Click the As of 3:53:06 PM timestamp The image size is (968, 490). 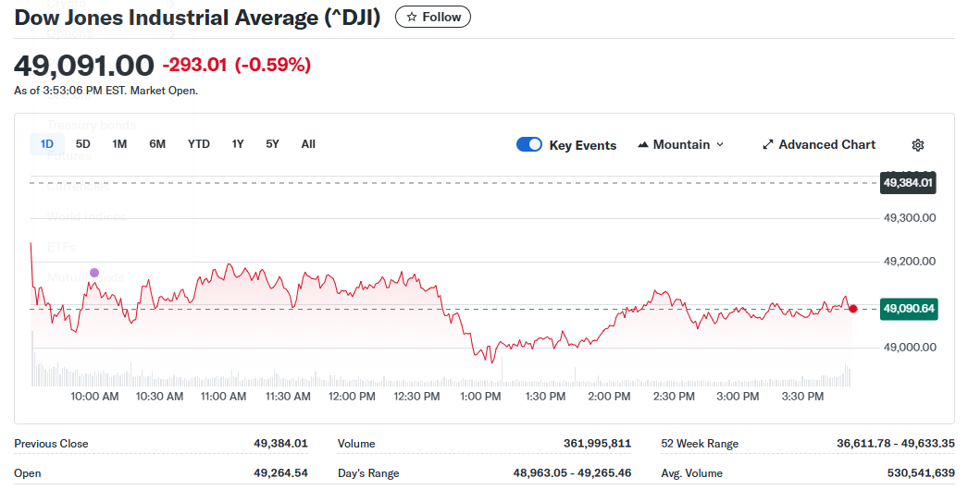(x=106, y=91)
